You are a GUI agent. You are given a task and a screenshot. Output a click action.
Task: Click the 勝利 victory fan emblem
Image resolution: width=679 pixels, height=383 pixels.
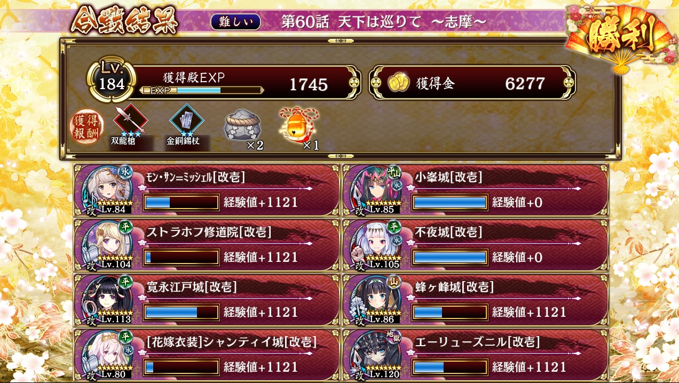(x=619, y=36)
